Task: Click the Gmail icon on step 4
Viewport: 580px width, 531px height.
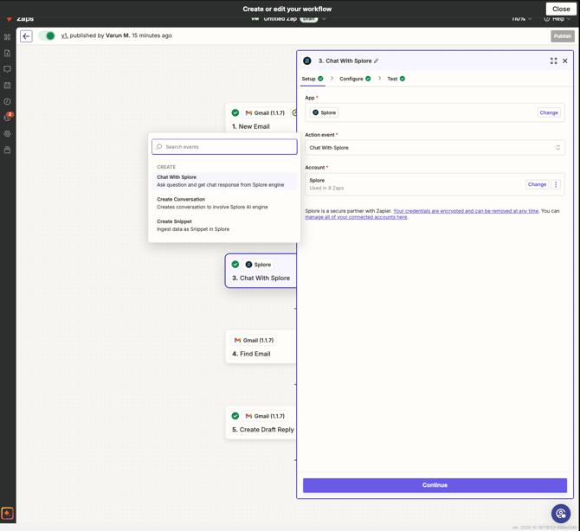Action: click(x=237, y=341)
